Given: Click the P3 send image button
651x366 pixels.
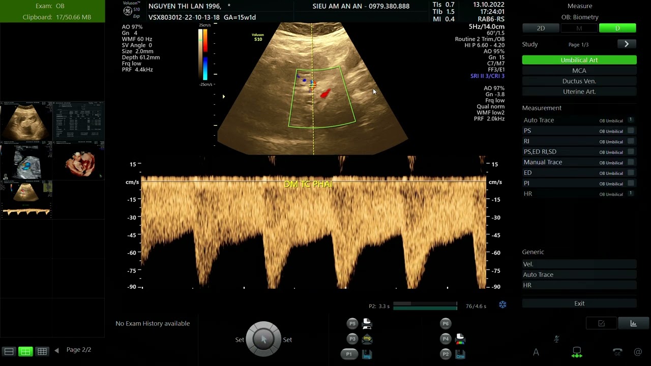Looking at the screenshot, I should (x=352, y=339).
